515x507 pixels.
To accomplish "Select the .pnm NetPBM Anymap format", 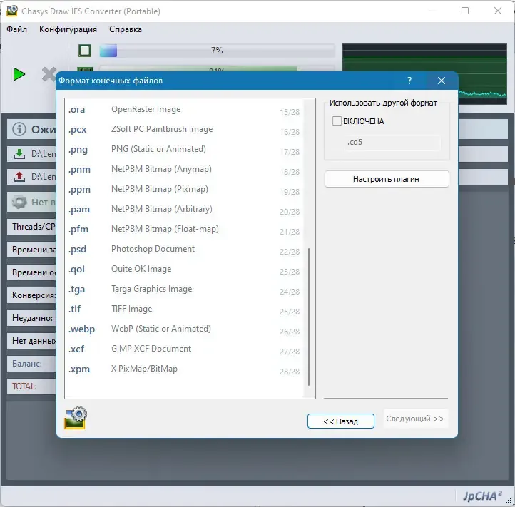I will [184, 170].
